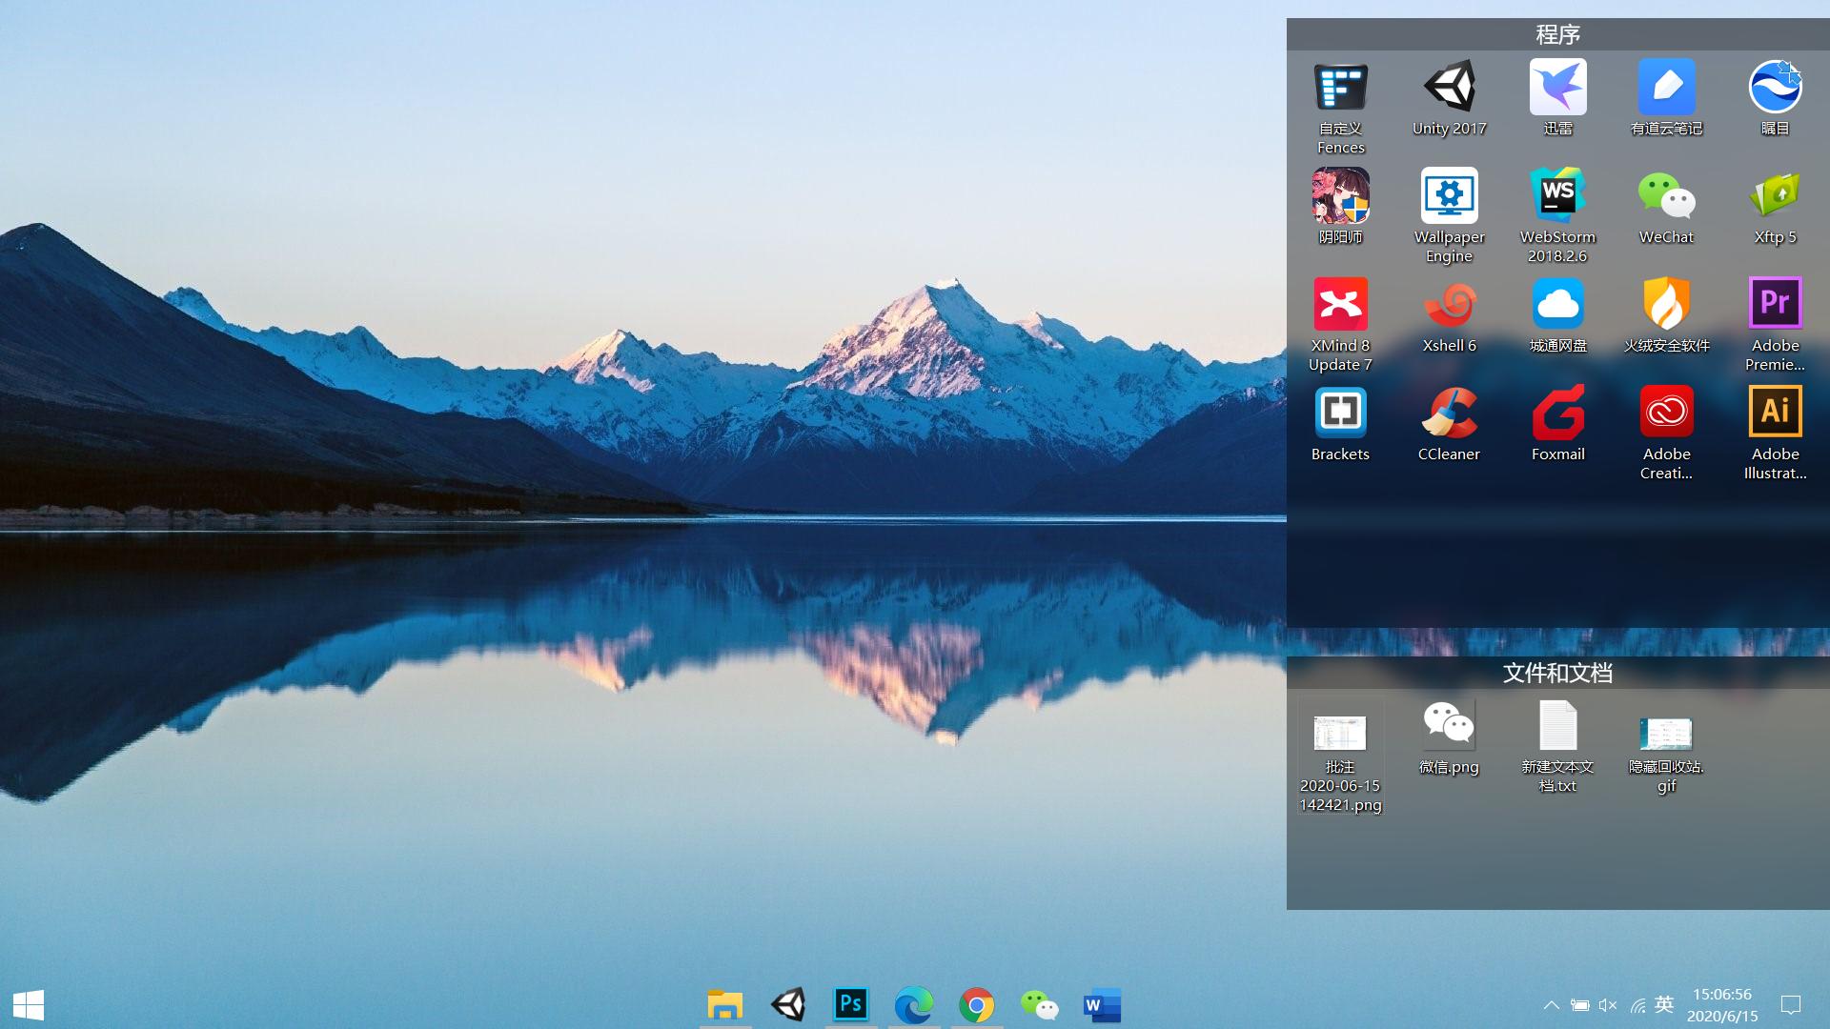This screenshot has height=1029, width=1830.
Task: Open WeChat application icon
Action: (x=1665, y=200)
